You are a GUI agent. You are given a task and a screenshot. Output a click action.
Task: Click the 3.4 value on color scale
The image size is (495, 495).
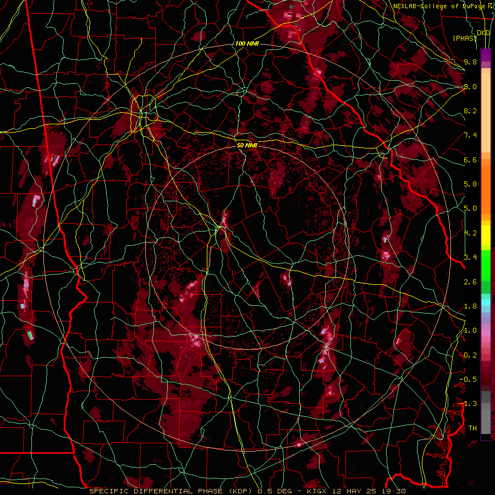[470, 257]
